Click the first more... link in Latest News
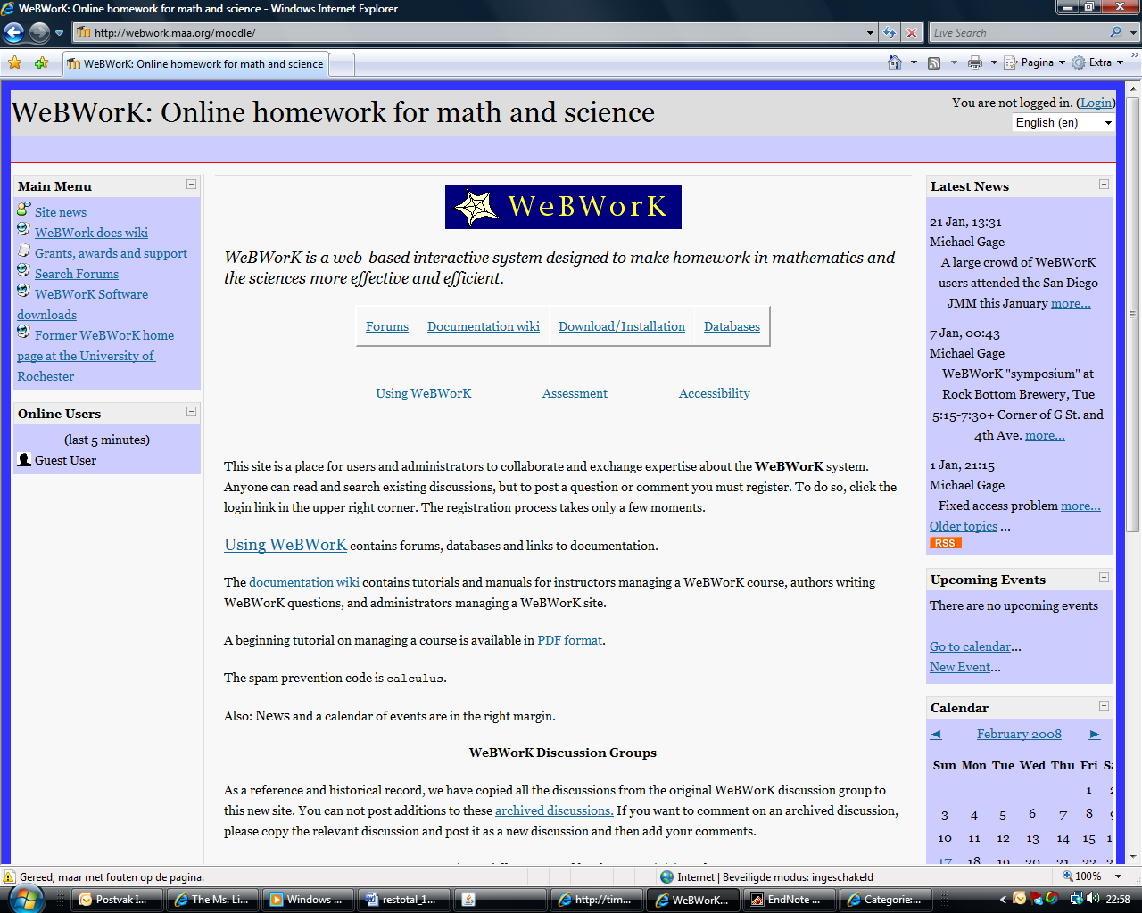 click(1071, 303)
